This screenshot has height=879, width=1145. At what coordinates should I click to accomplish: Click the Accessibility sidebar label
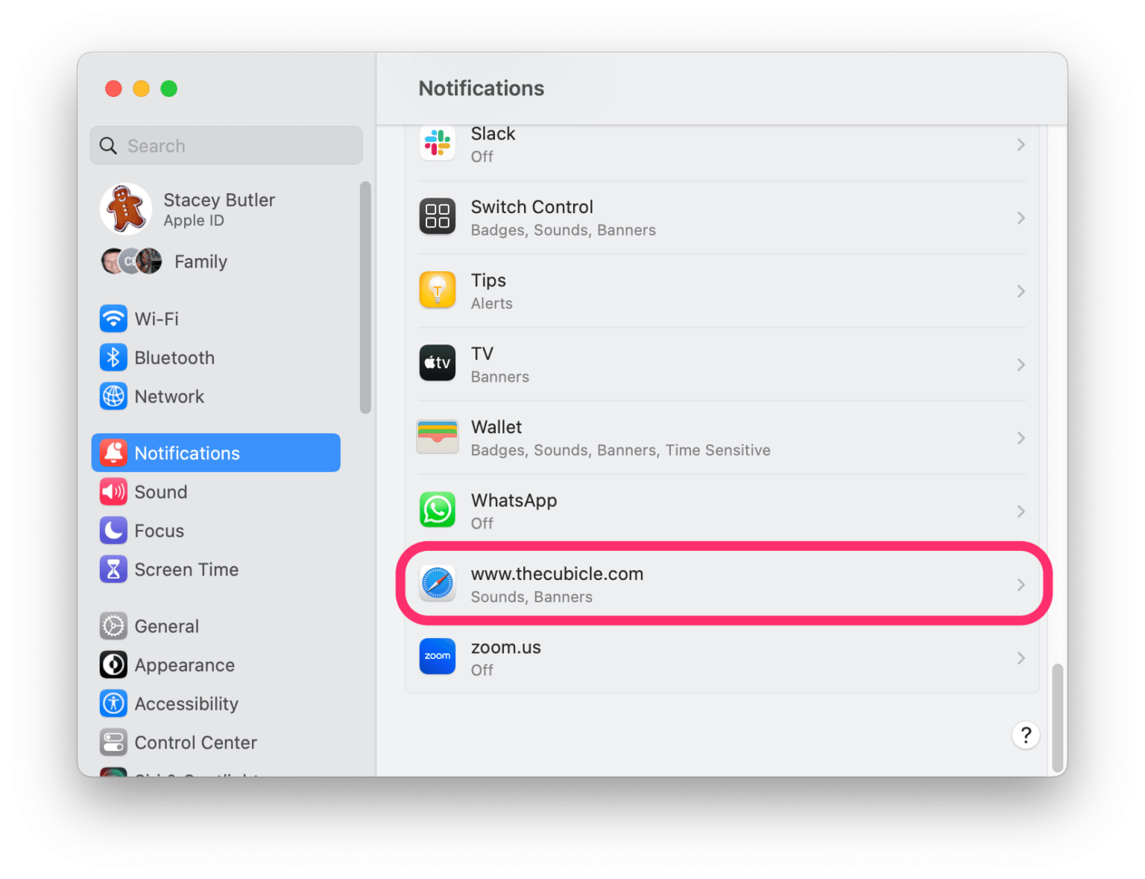coord(186,704)
